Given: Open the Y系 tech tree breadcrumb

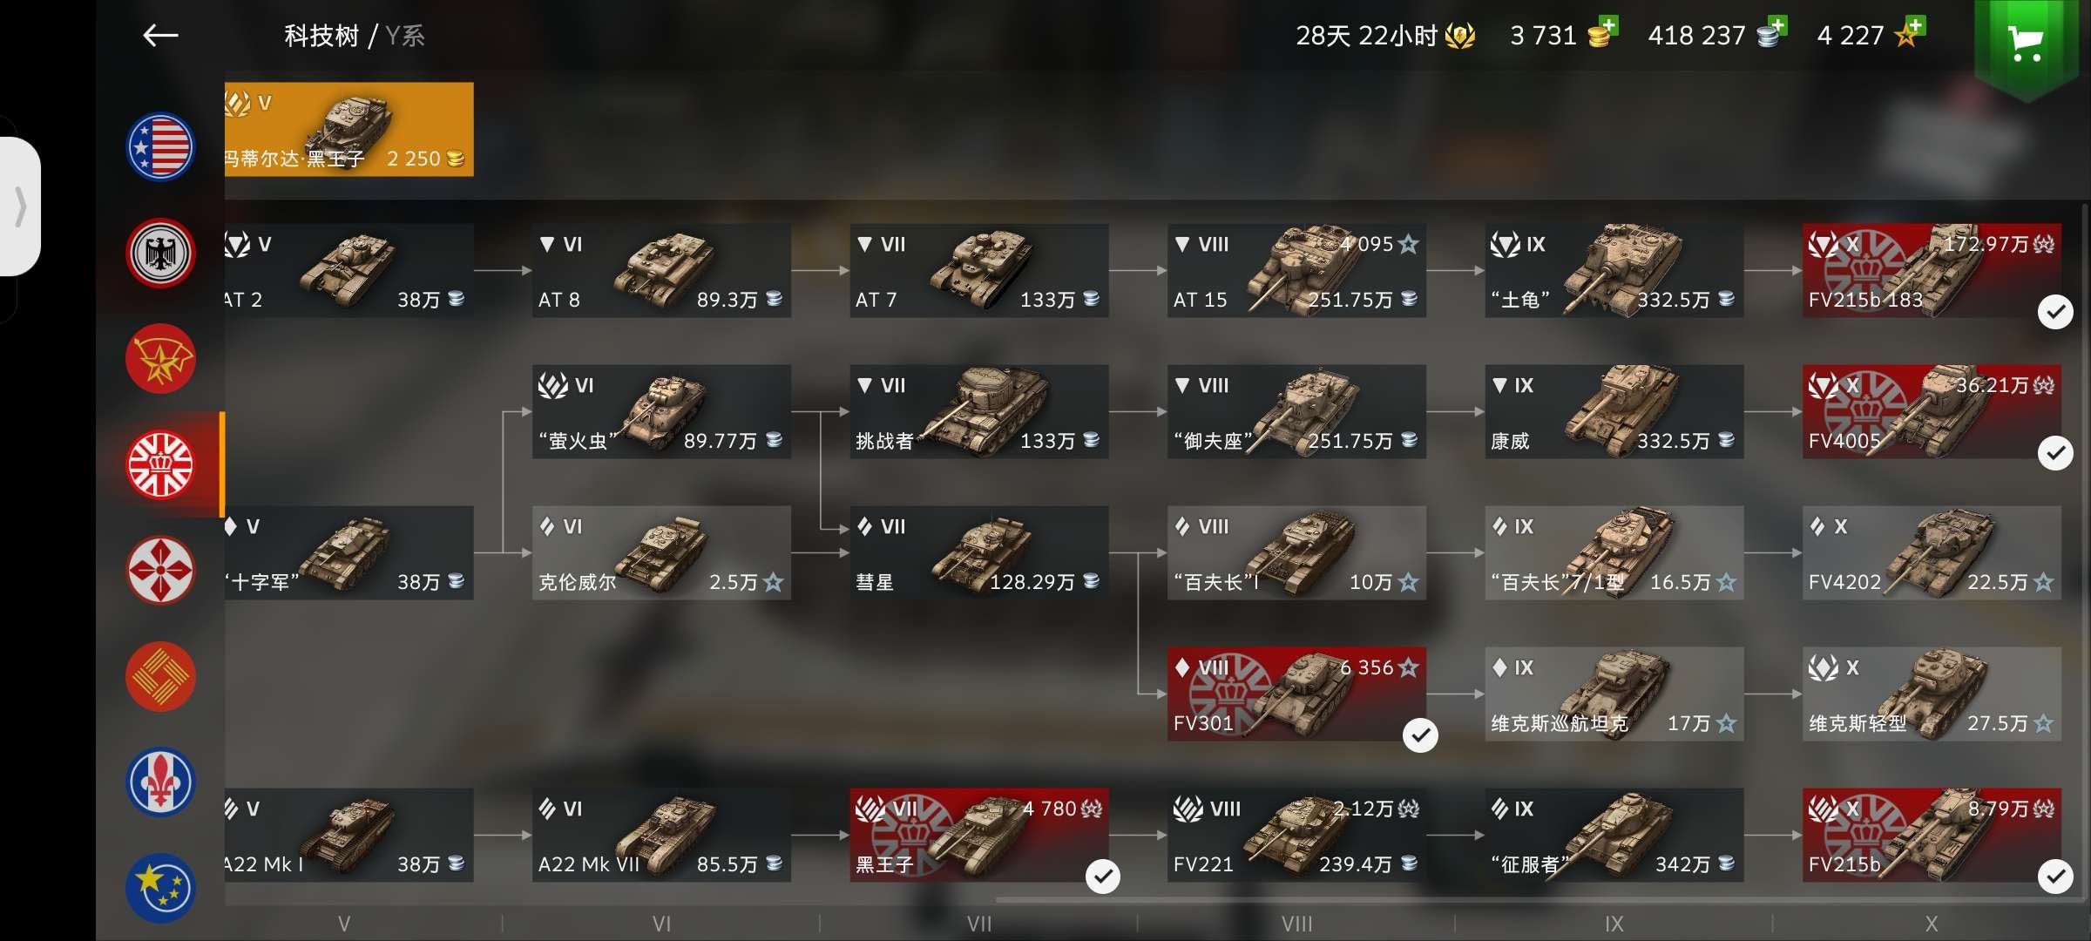Looking at the screenshot, I should tap(404, 36).
